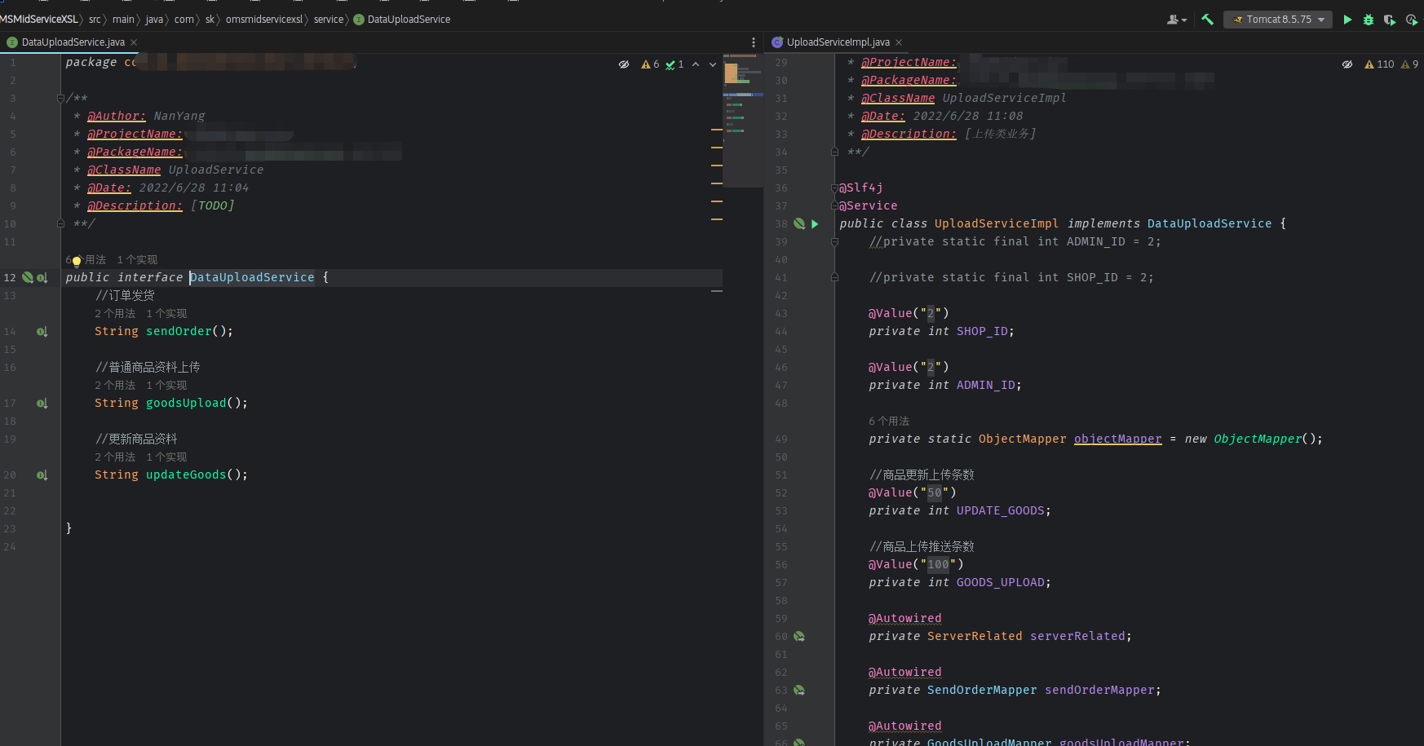Click the GOODS_UPLOAD field name
This screenshot has width=1424, height=746.
pos(1001,582)
